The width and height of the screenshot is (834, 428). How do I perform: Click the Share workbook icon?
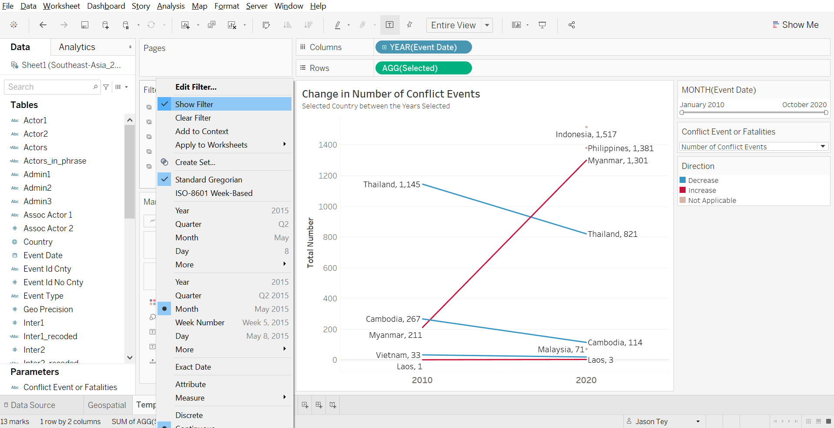click(572, 25)
